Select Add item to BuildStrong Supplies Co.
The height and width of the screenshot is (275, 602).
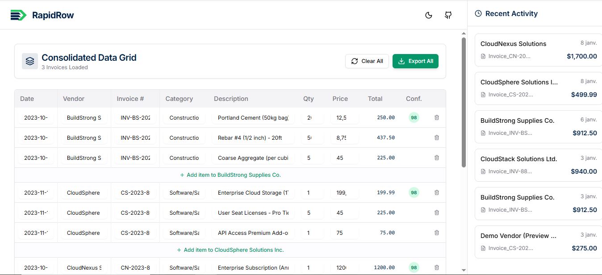pos(230,175)
